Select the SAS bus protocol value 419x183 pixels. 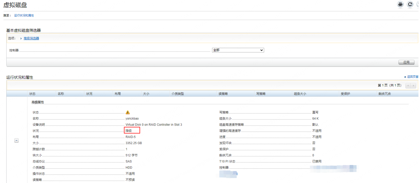129,162
